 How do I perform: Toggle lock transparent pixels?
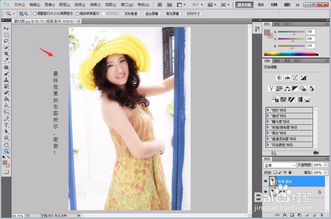275,172
